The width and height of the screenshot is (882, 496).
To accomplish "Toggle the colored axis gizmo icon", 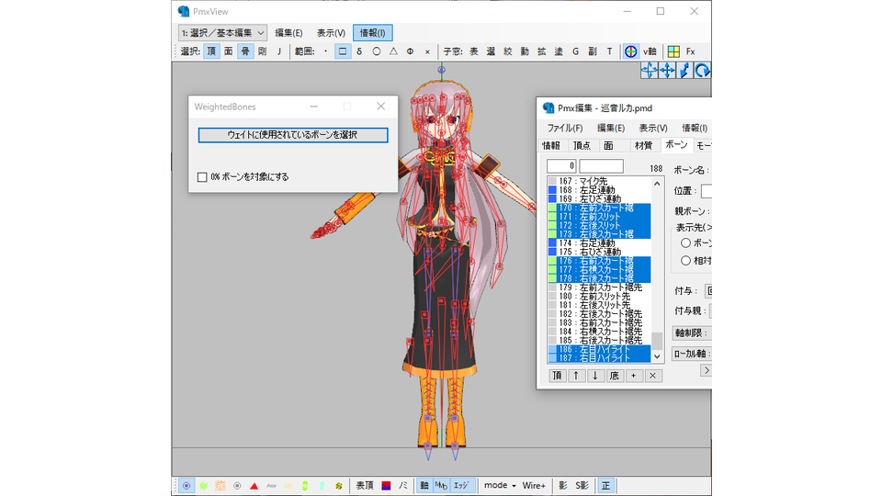I will click(630, 51).
